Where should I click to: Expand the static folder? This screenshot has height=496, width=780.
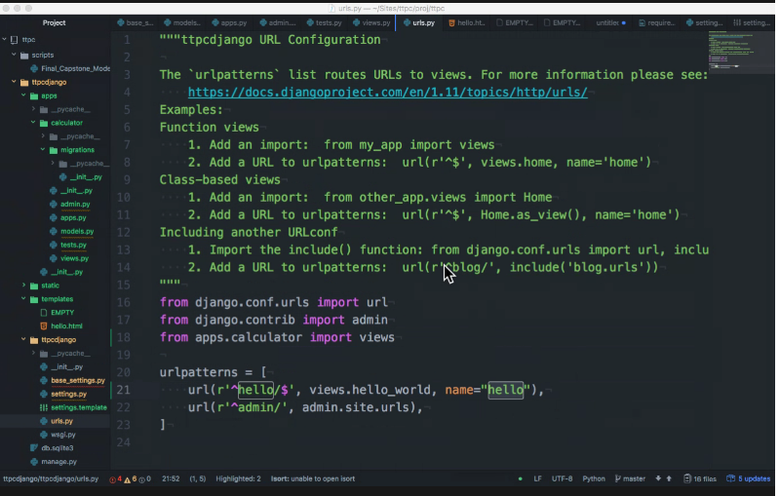pos(23,286)
